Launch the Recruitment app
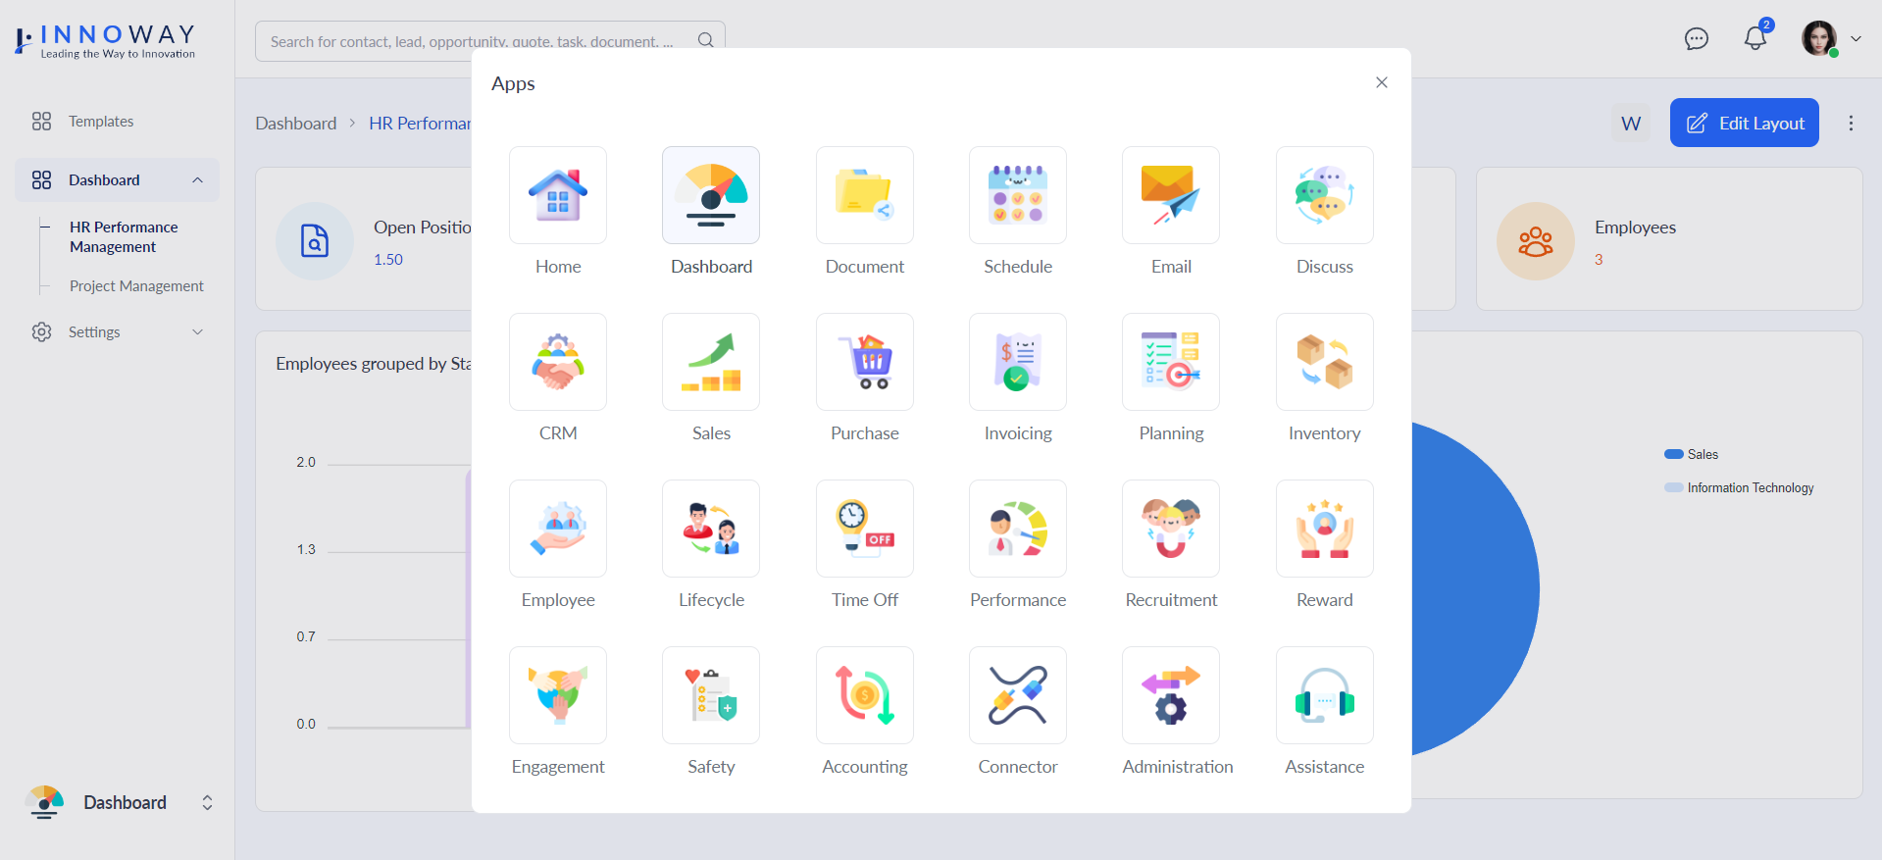Screen dimensions: 1882x860 click(1170, 529)
